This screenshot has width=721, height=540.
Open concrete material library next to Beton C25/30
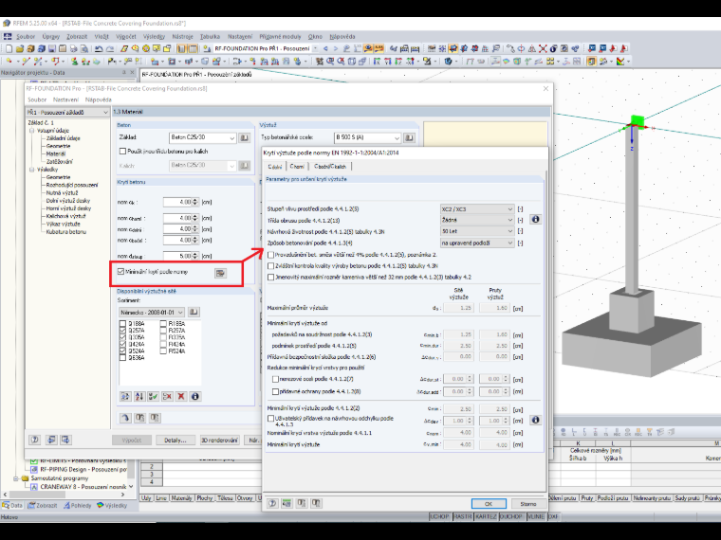tap(244, 137)
